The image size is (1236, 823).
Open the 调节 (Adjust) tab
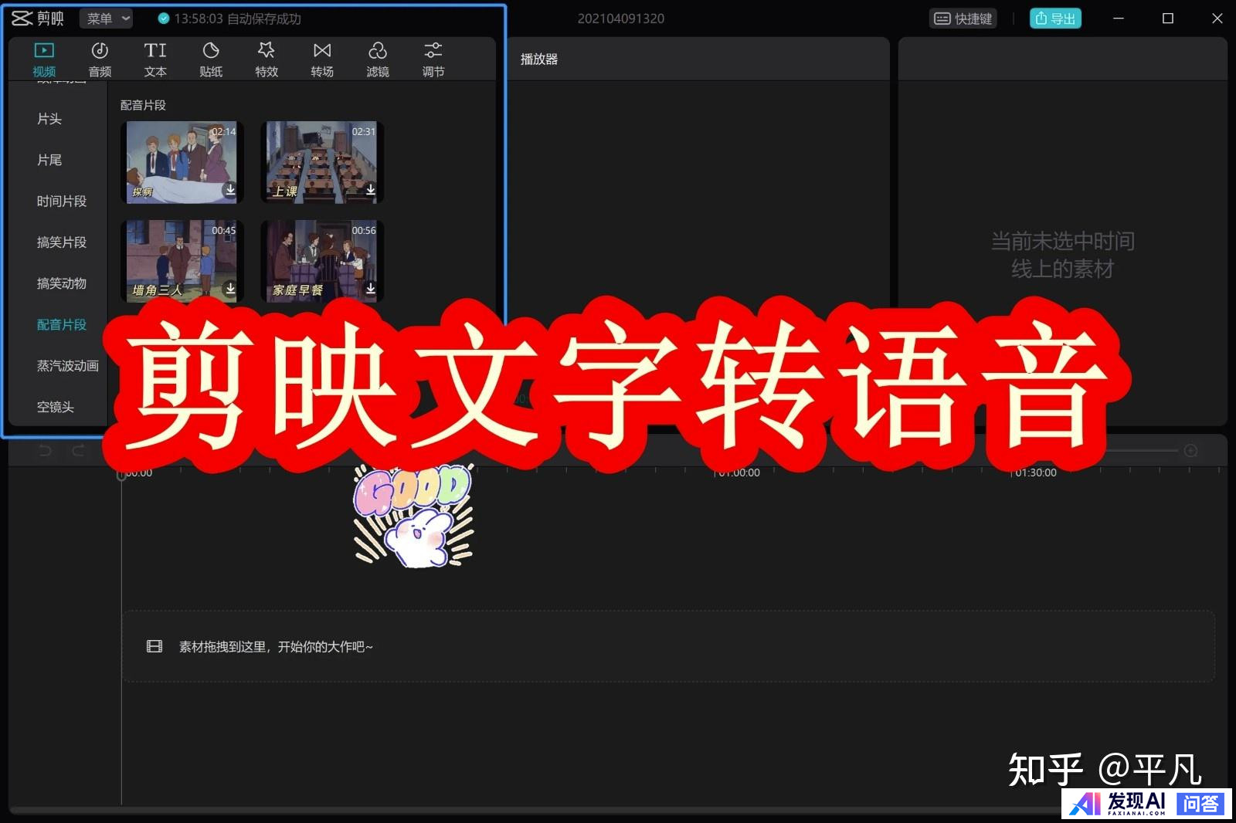pos(433,60)
